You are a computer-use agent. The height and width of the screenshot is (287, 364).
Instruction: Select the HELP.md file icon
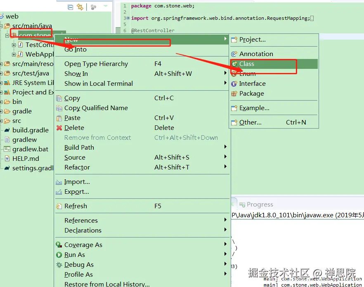pos(7,159)
